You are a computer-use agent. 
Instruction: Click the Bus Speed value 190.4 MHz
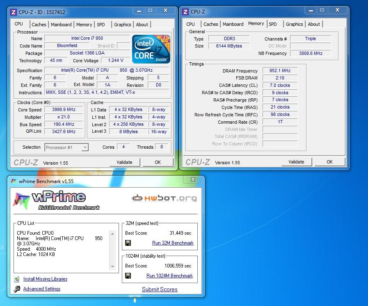(64, 124)
